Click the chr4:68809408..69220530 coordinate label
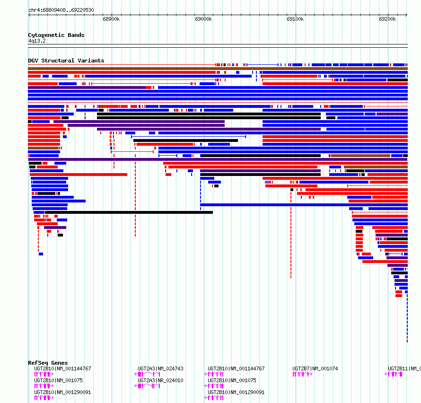This screenshot has width=421, height=403. coord(61,10)
